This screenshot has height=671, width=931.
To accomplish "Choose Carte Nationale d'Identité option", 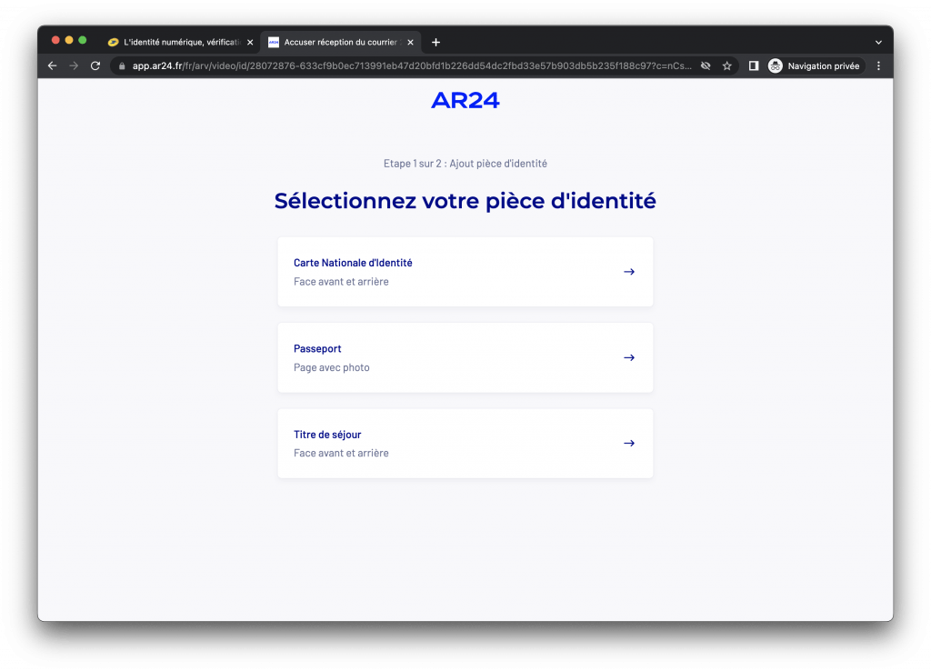I will [465, 272].
